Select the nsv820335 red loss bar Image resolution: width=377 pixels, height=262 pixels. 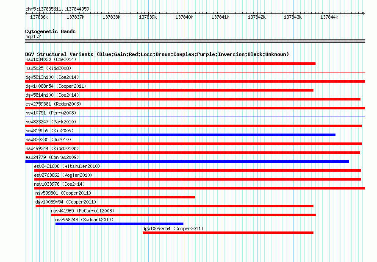[x=193, y=144]
